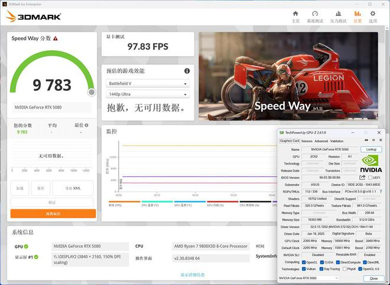Viewport: 390px width, 285px height.
Task: Click 3DMark logo in header
Action: 34,17
